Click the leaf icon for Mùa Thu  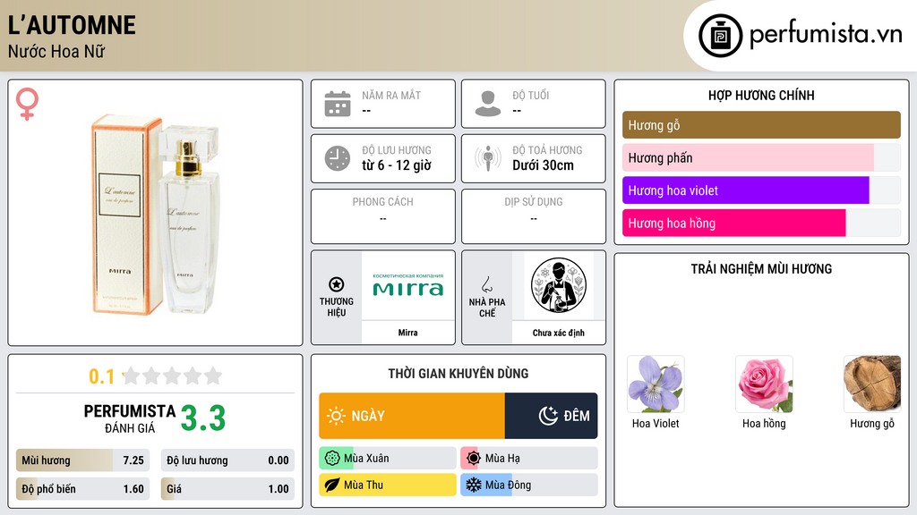pyautogui.click(x=332, y=485)
